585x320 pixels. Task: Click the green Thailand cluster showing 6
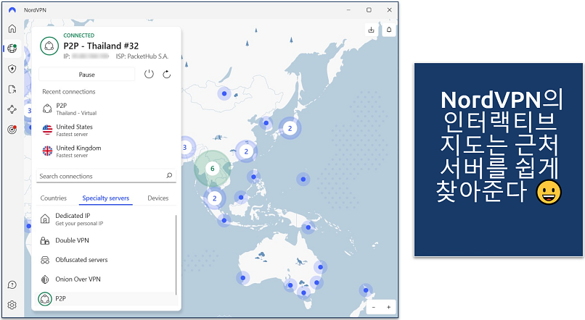click(x=212, y=169)
